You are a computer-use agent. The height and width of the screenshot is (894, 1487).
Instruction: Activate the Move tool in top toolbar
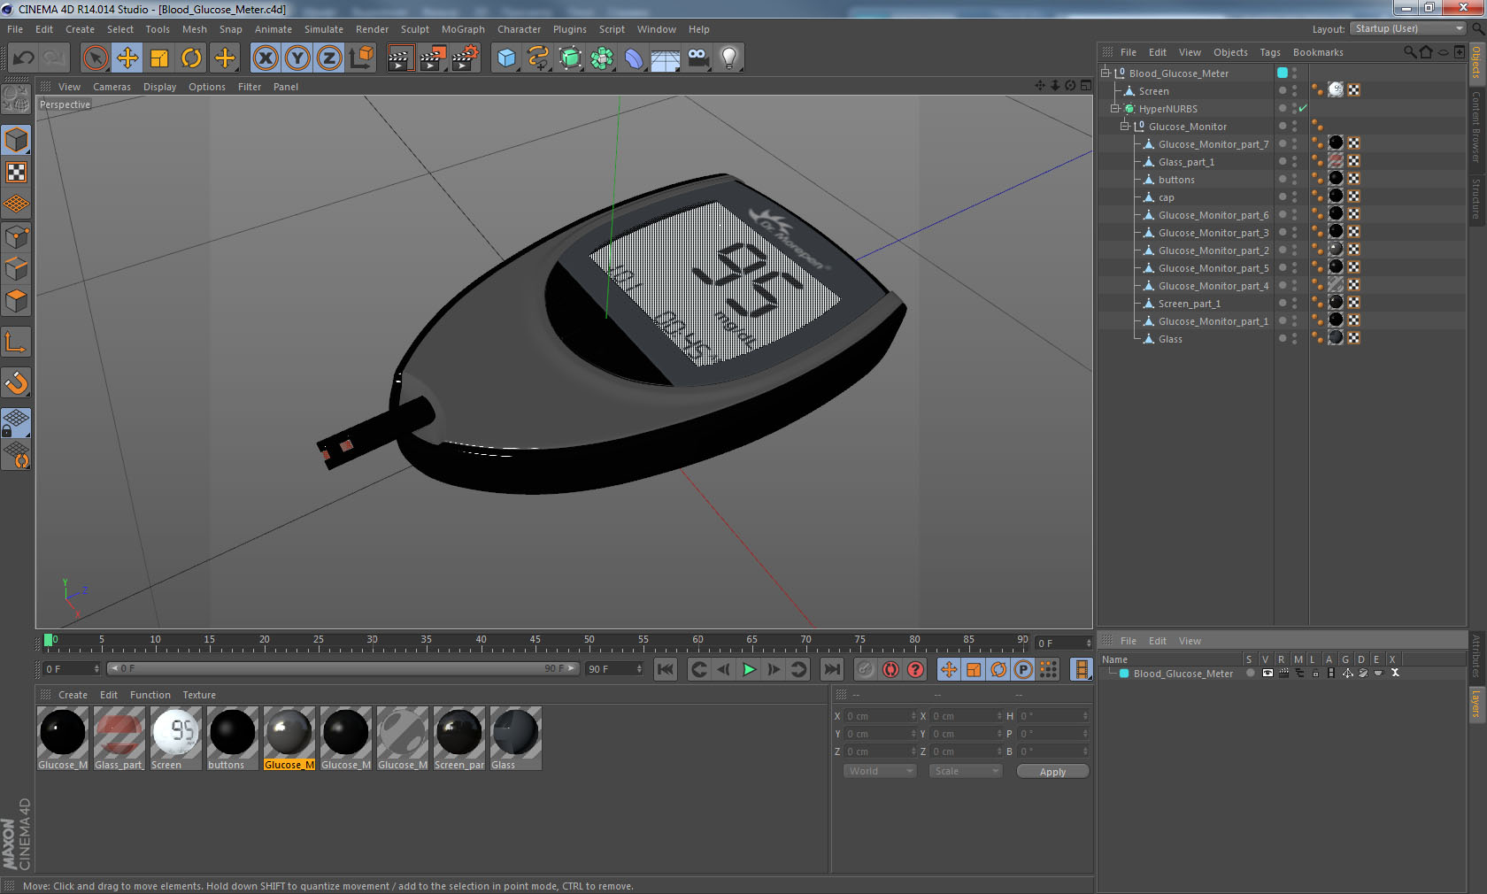(x=127, y=58)
